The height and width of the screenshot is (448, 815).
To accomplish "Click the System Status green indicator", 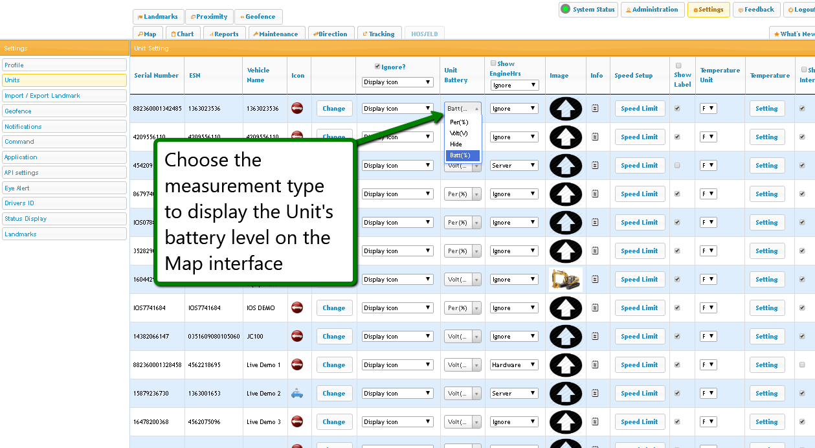I will pos(565,10).
